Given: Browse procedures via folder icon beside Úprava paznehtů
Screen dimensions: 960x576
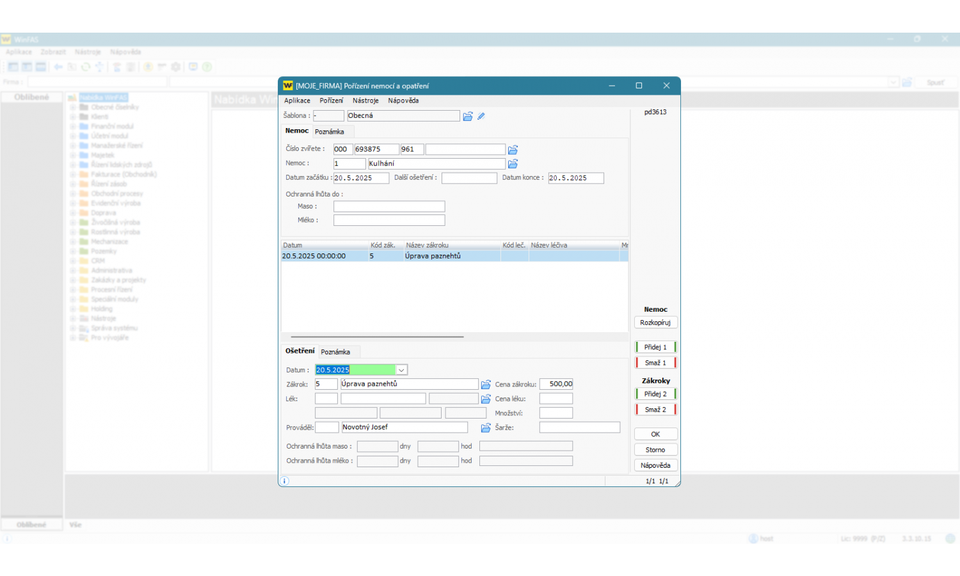Looking at the screenshot, I should point(486,385).
